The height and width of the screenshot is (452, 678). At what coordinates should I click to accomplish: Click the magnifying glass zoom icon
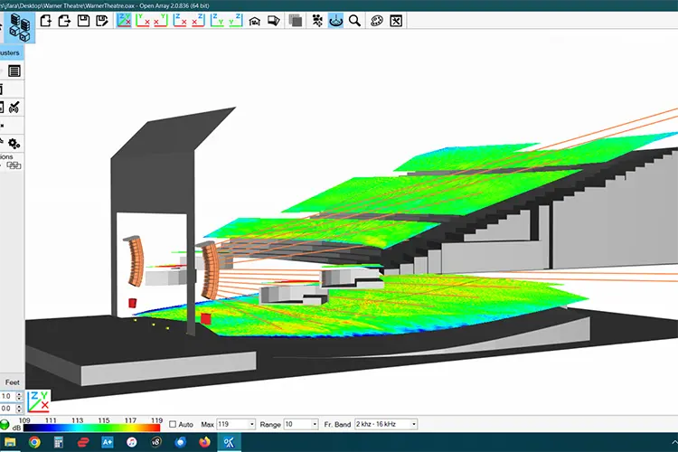coord(354,21)
